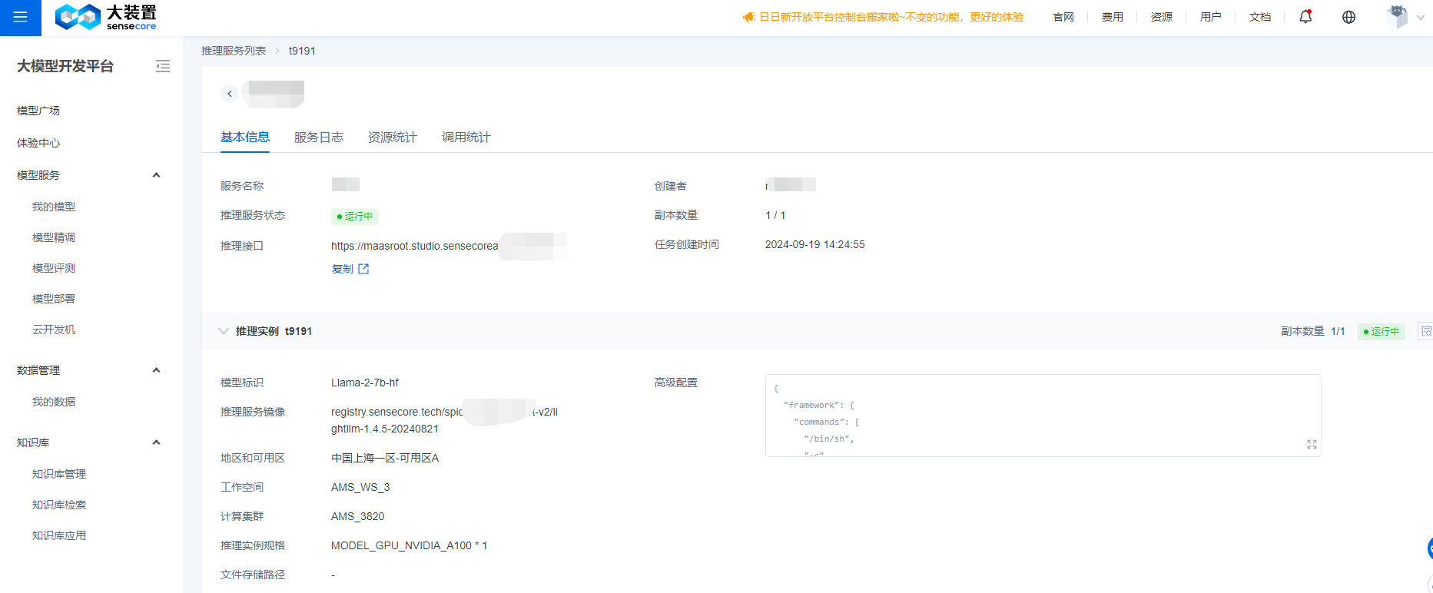Open the hamburger menu button
This screenshot has width=1433, height=593.
(21, 18)
